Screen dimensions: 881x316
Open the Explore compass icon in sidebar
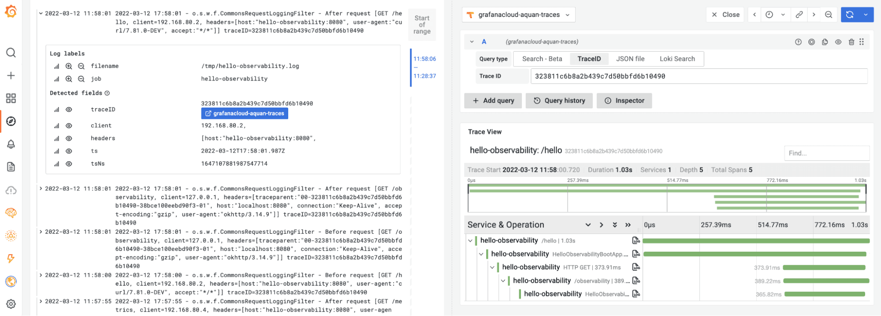tap(11, 121)
